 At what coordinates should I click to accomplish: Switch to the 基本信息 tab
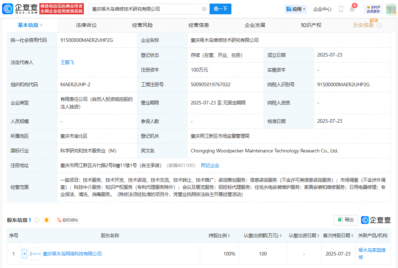point(30,25)
